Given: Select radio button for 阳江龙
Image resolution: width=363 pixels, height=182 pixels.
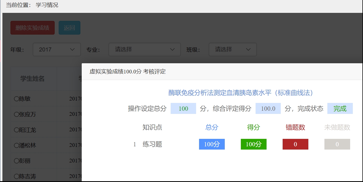Looking at the screenshot, I should tap(16, 130).
